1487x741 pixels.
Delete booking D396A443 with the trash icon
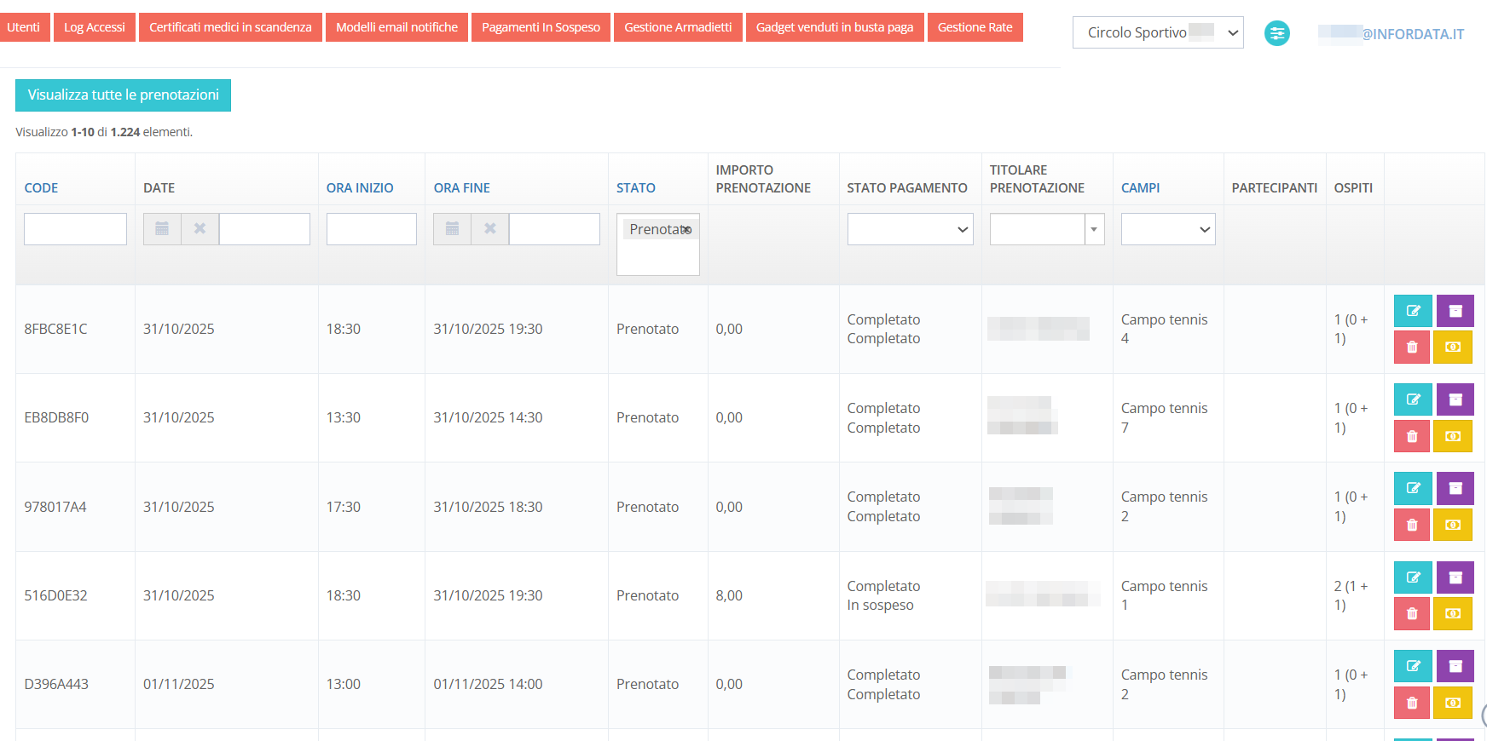(1412, 703)
